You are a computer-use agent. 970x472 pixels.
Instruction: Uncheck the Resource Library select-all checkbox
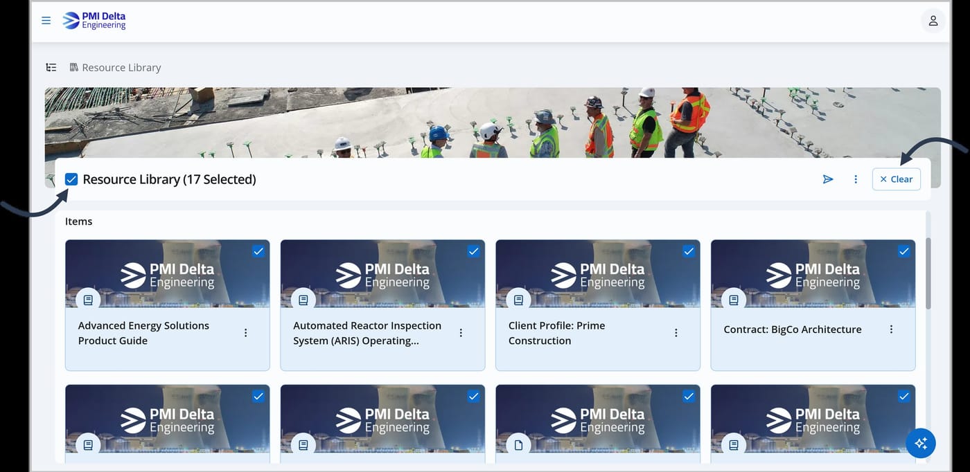coord(71,179)
